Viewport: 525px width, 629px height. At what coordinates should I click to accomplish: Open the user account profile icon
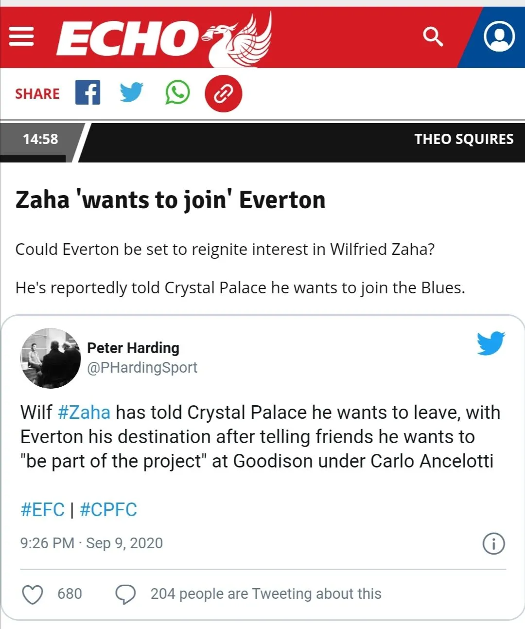point(499,36)
